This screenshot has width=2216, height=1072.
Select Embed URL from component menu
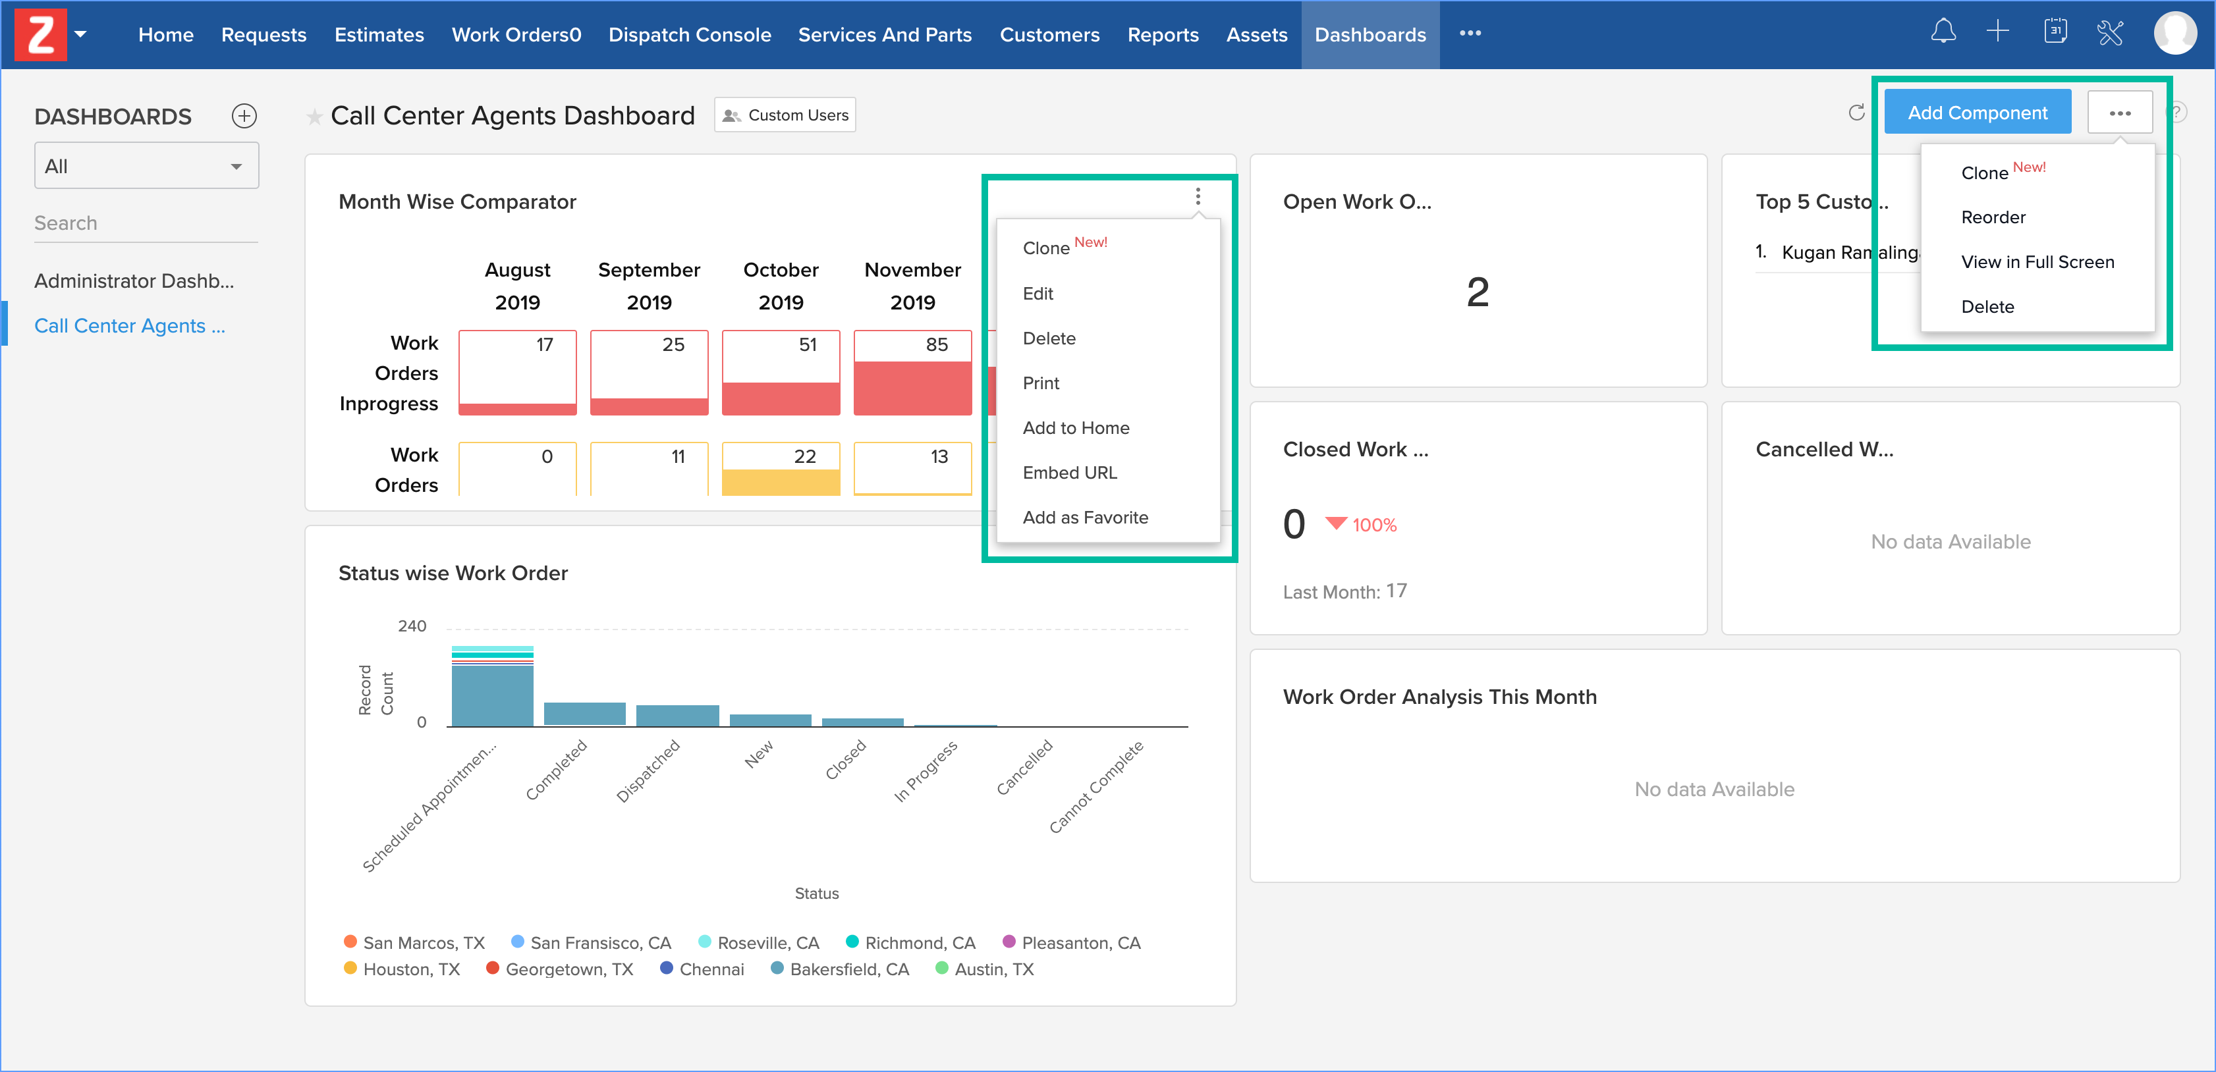pyautogui.click(x=1069, y=472)
